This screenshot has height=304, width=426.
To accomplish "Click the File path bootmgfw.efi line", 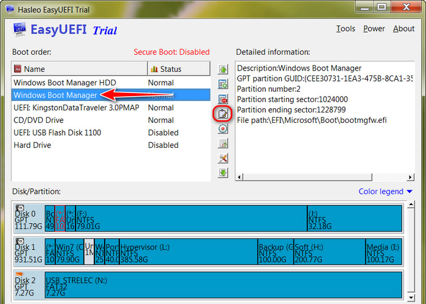I will (x=312, y=120).
